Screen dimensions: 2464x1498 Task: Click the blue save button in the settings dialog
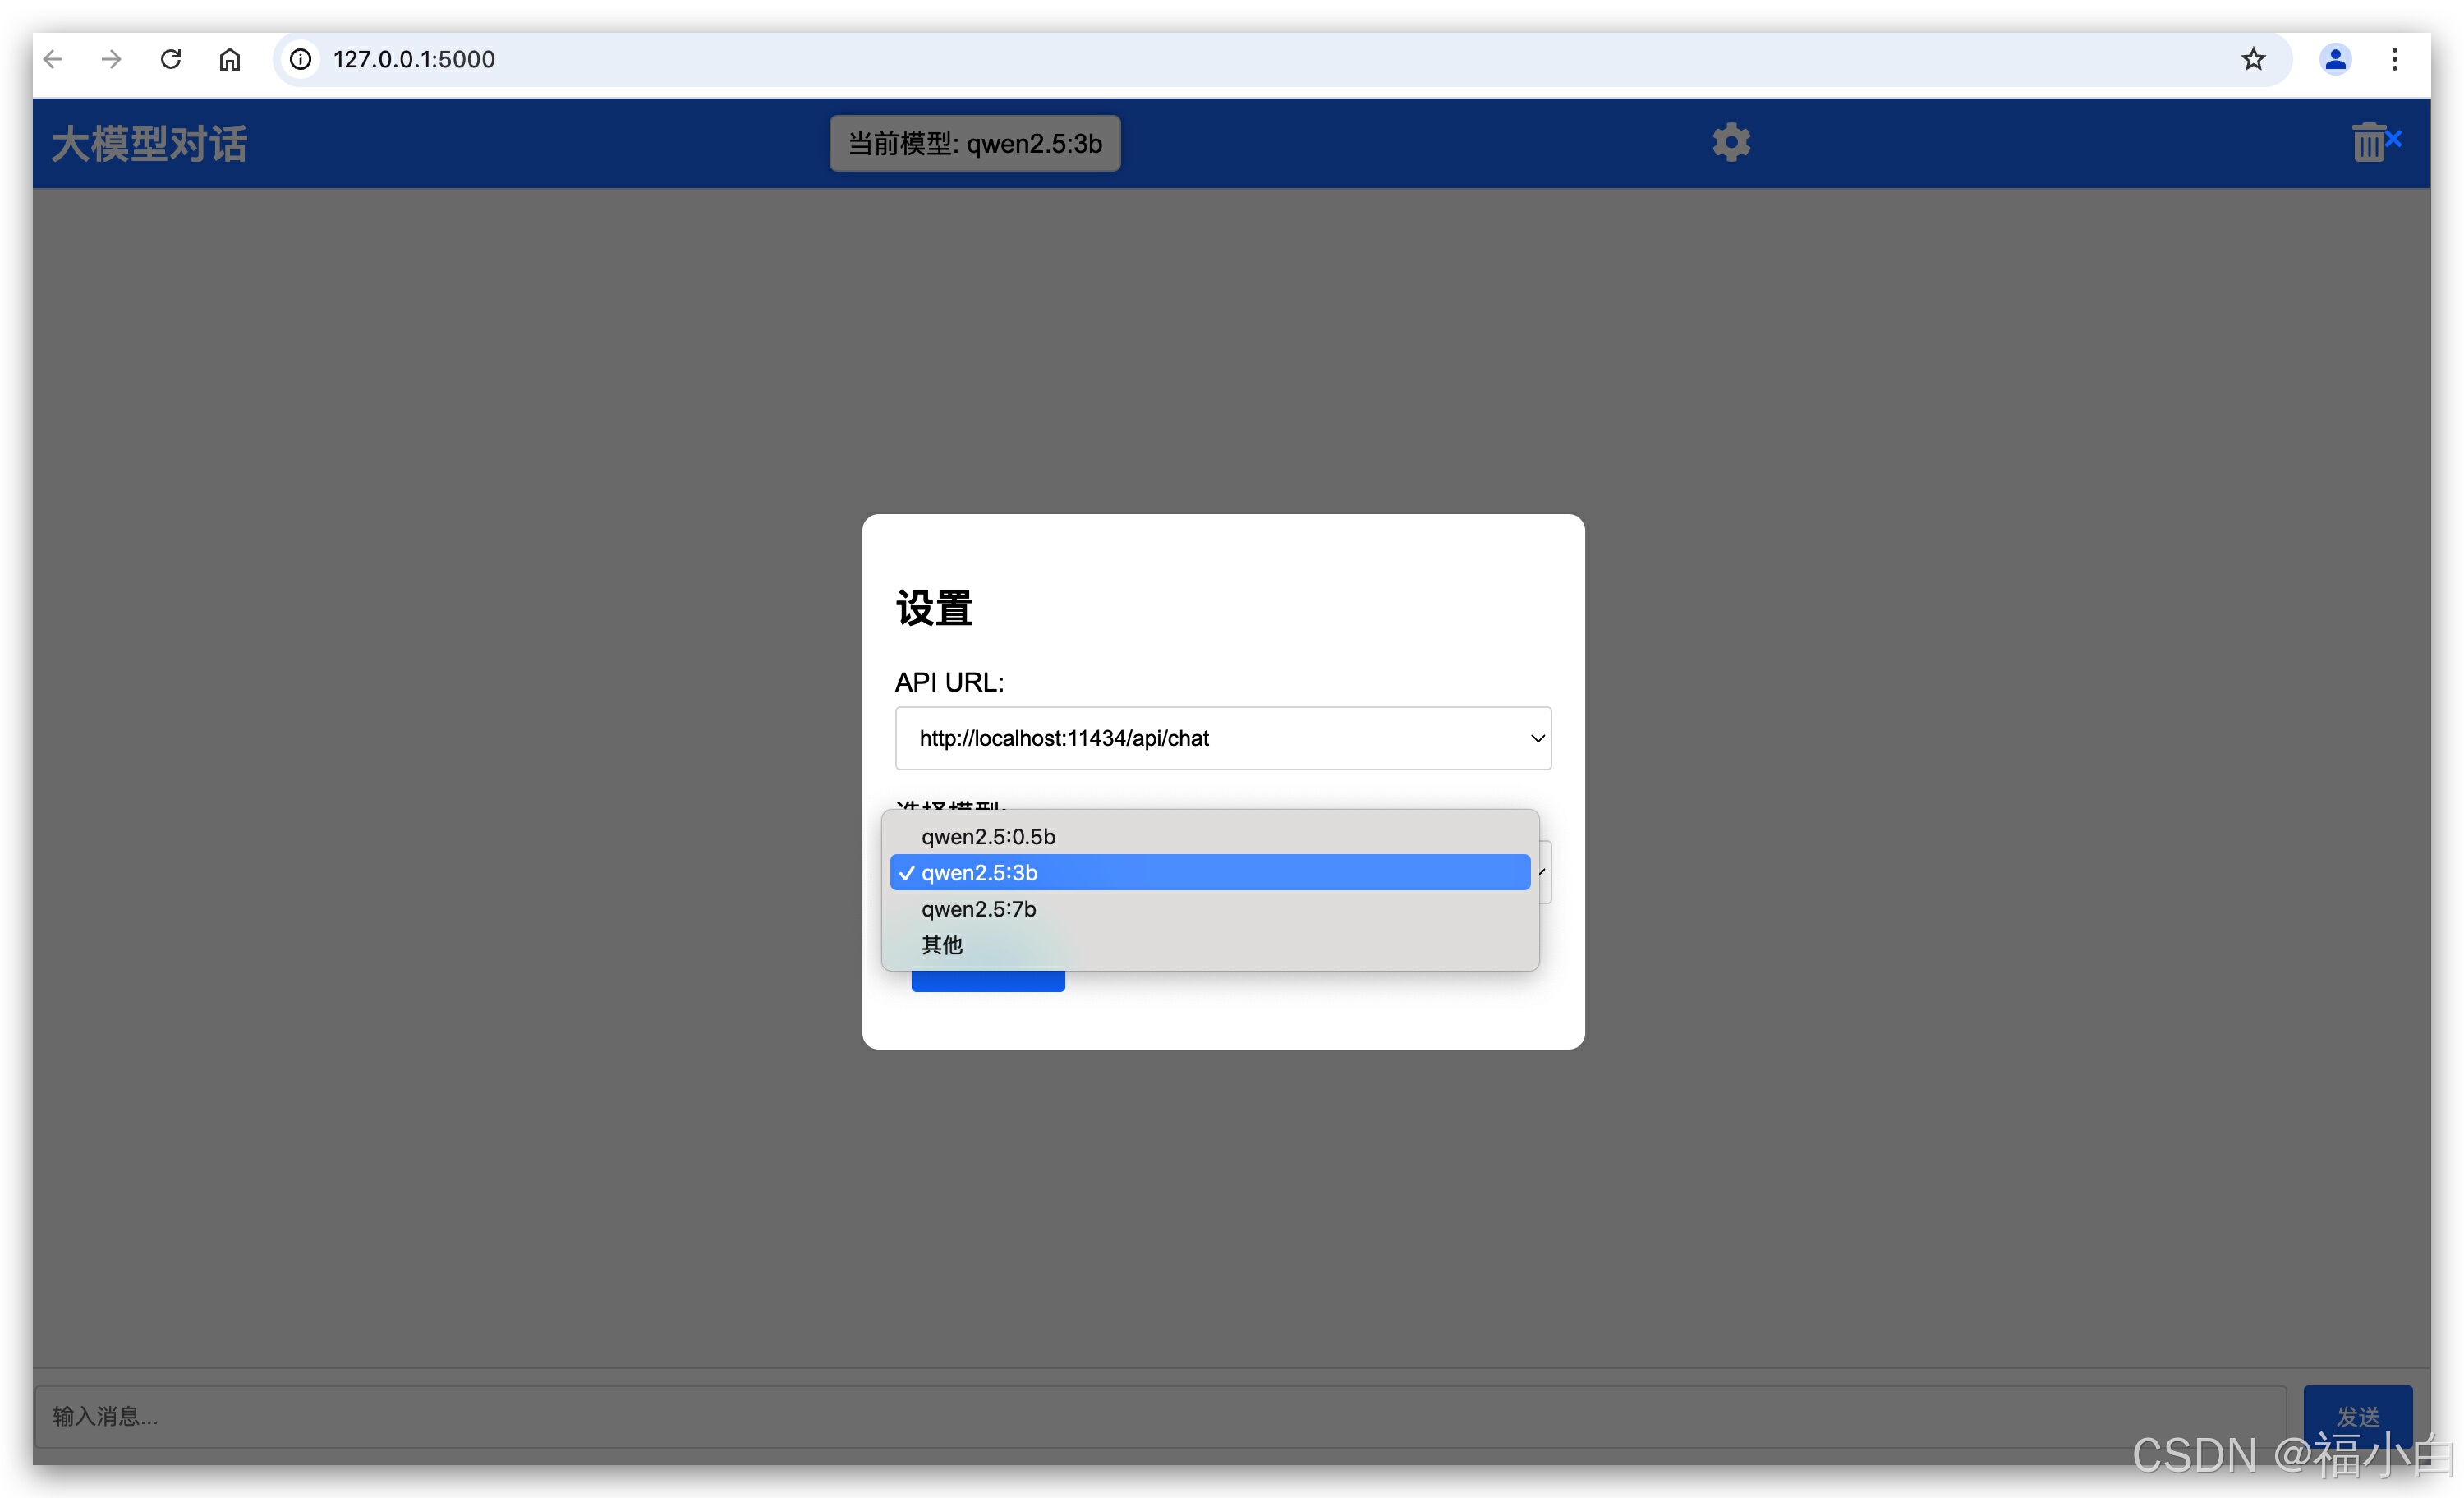[987, 981]
